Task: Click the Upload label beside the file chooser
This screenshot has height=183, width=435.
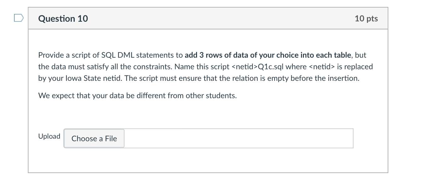Action: (49, 136)
